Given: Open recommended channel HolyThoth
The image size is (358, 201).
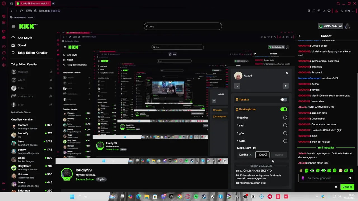Looking at the screenshot, I should 32,168.
